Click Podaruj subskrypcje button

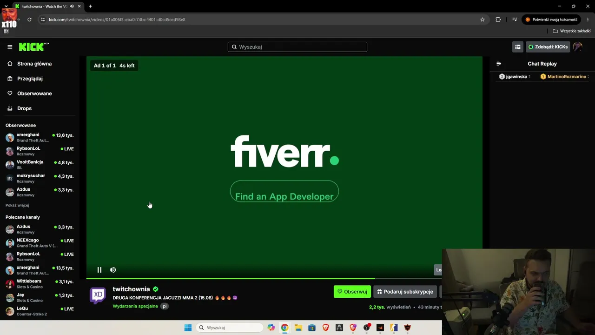[405, 292]
